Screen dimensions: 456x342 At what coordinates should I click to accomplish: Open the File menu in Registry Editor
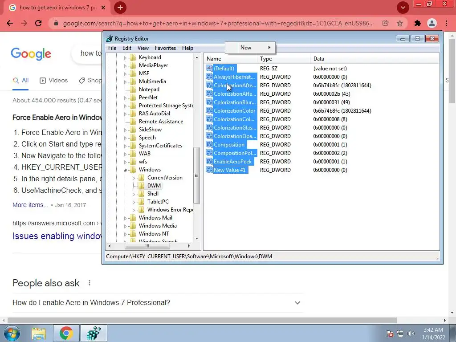coord(112,48)
